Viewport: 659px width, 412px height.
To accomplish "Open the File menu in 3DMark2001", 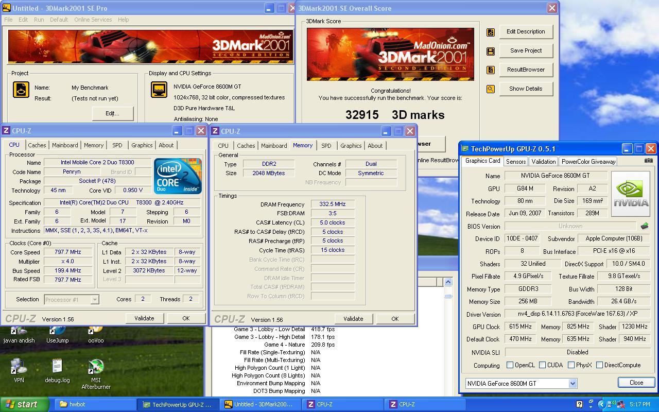I will coord(8,20).
